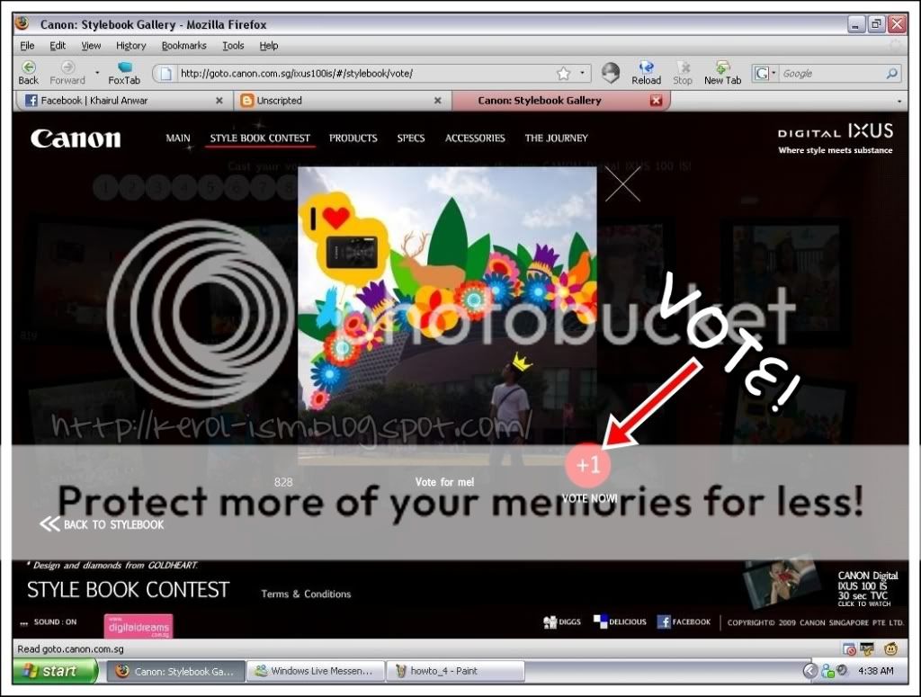
Task: Open the STYLE BOOK CONTEST nav link
Action: click(x=260, y=138)
